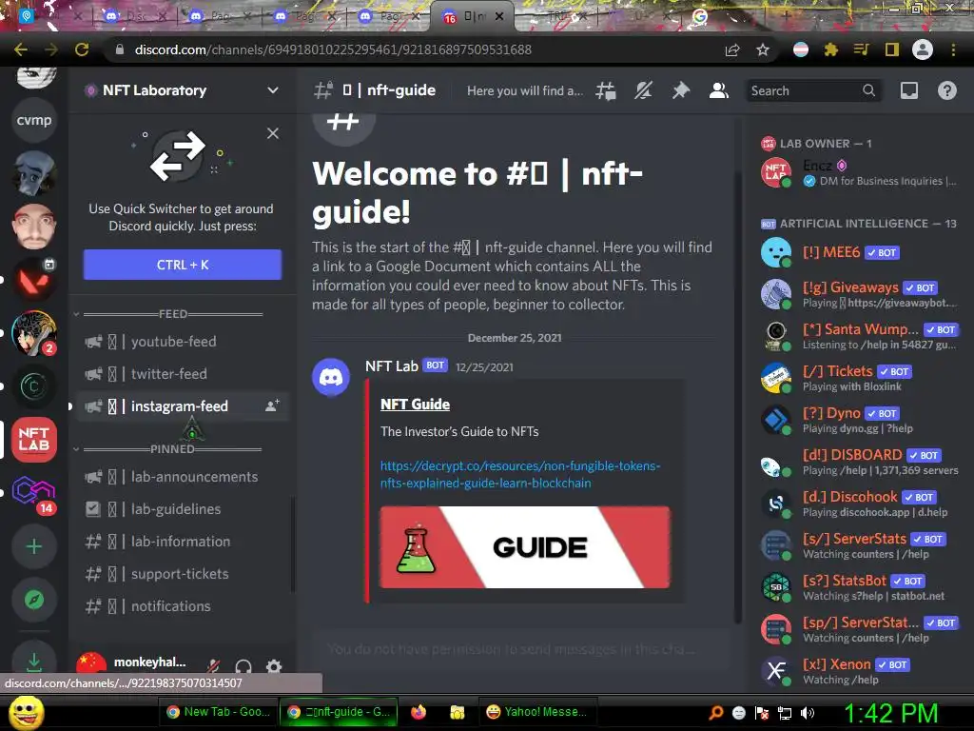Click the Download Apps icon
The height and width of the screenshot is (731, 974).
[34, 661]
